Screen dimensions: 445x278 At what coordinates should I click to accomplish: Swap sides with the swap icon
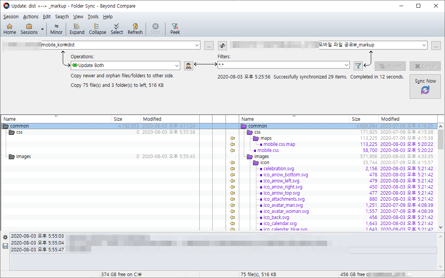click(222, 45)
